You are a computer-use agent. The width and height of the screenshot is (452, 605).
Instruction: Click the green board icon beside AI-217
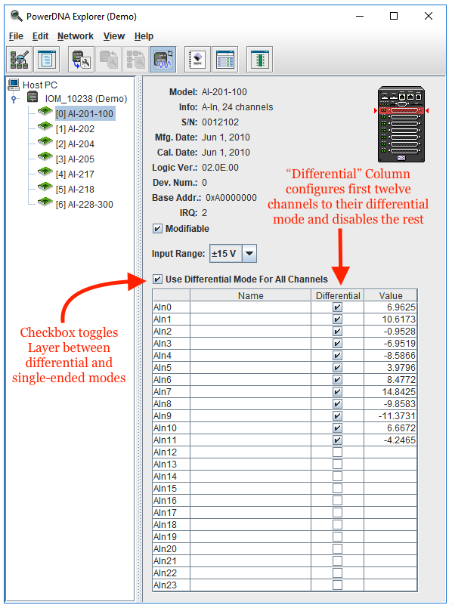(45, 171)
